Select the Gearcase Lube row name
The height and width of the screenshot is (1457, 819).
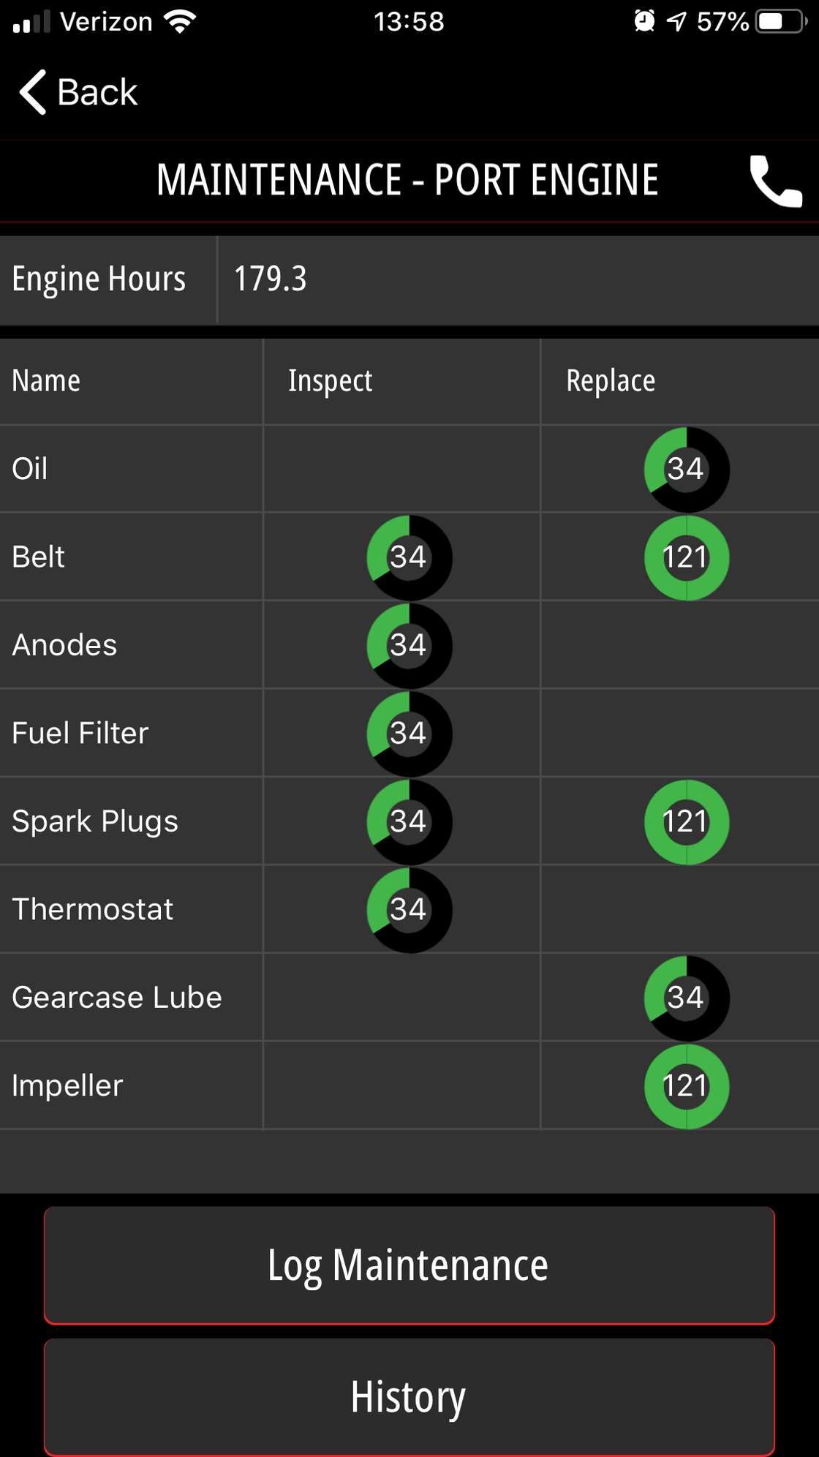[117, 998]
